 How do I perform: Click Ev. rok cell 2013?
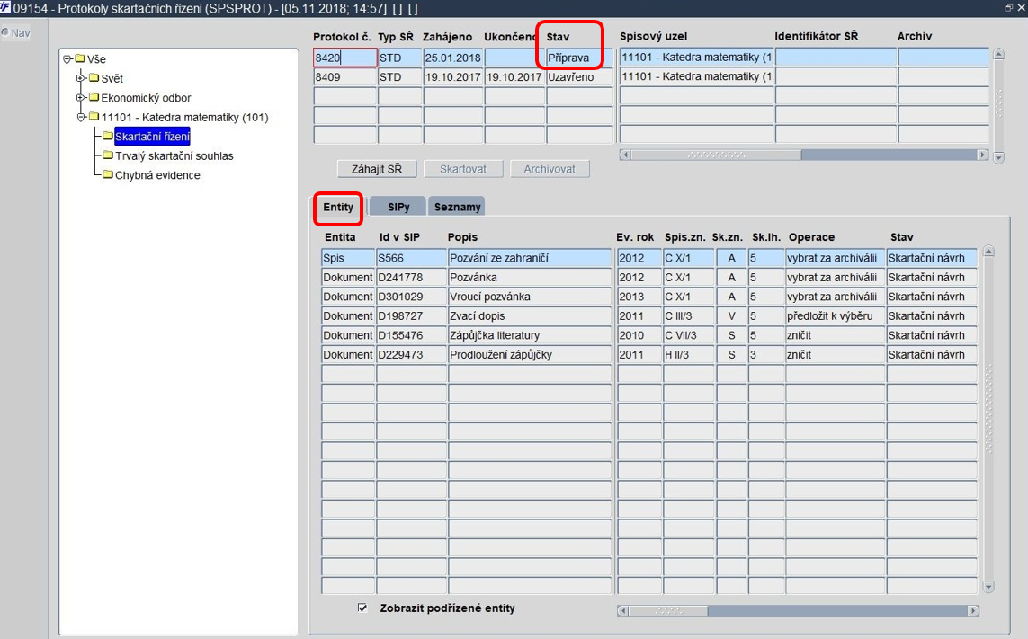point(639,297)
